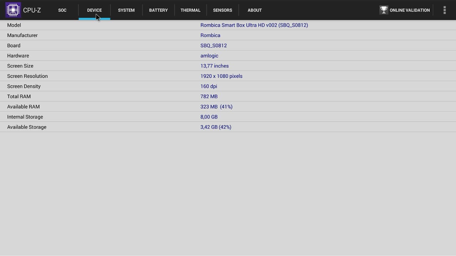Image resolution: width=456 pixels, height=256 pixels.
Task: Click the CPU-Z app logo icon
Action: 13,10
